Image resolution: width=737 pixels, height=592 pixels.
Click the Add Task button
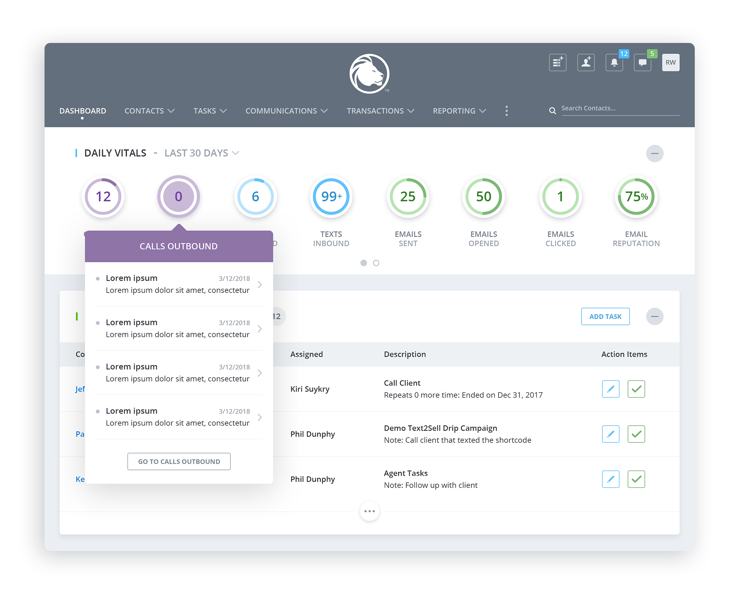pos(605,316)
